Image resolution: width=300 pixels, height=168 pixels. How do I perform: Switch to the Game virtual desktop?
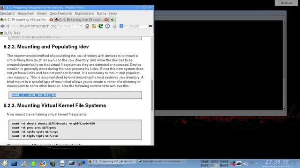(224, 161)
